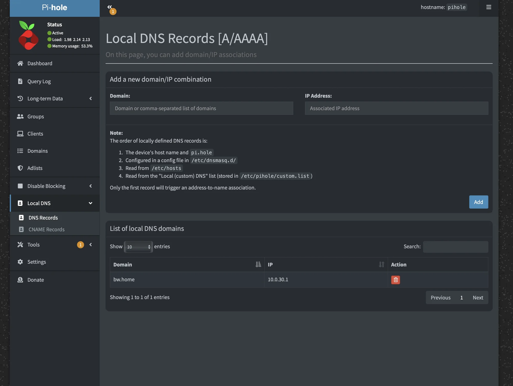Screen dimensions: 513x386
Task: Click the /etc/hosts path text
Action: point(166,168)
